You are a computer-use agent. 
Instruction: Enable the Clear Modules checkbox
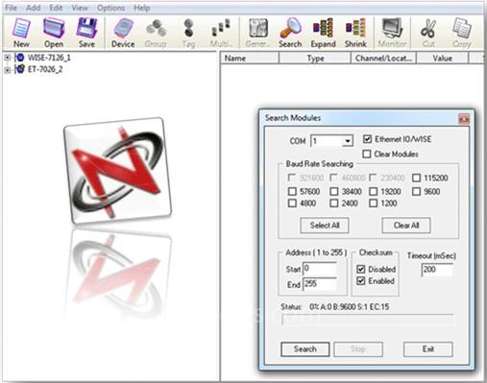[x=367, y=154]
